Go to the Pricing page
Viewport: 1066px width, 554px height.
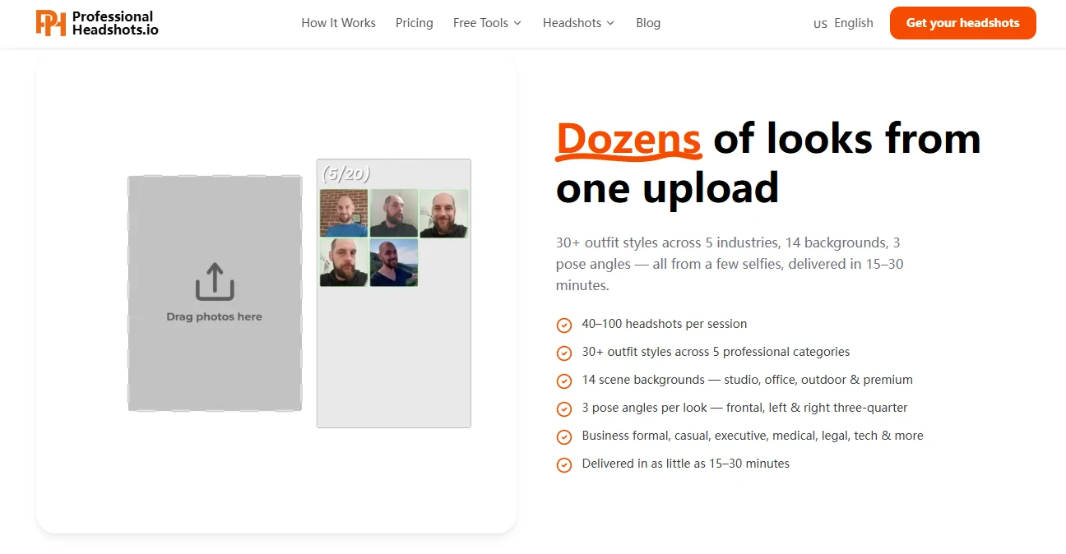click(x=415, y=23)
